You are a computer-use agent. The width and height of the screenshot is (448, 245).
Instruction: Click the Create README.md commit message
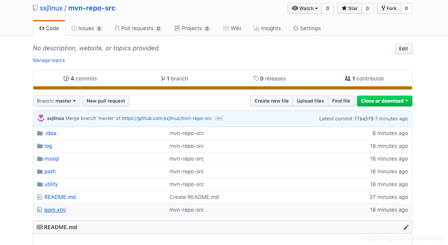[x=194, y=197]
